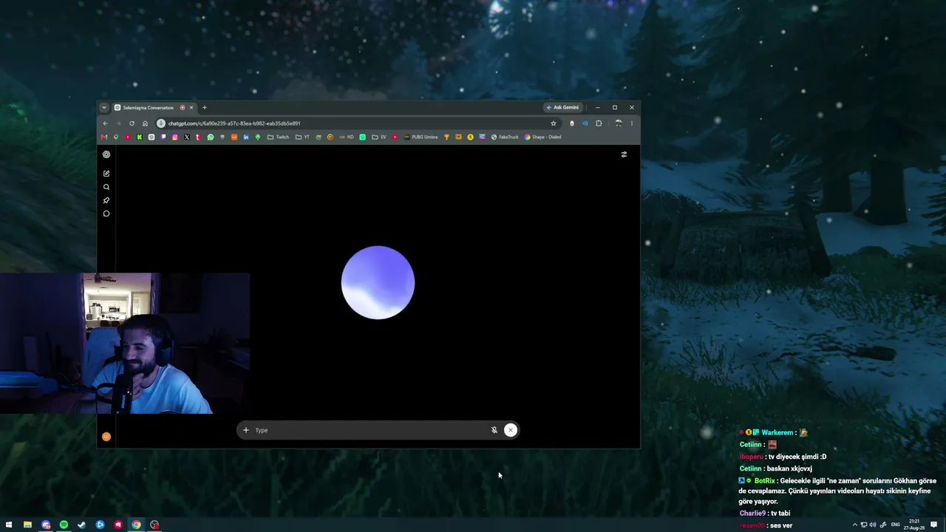The height and width of the screenshot is (532, 946).
Task: Expand the tab search dropdown in Chrome
Action: [x=104, y=108]
